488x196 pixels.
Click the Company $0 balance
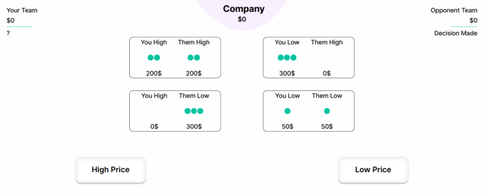242,19
